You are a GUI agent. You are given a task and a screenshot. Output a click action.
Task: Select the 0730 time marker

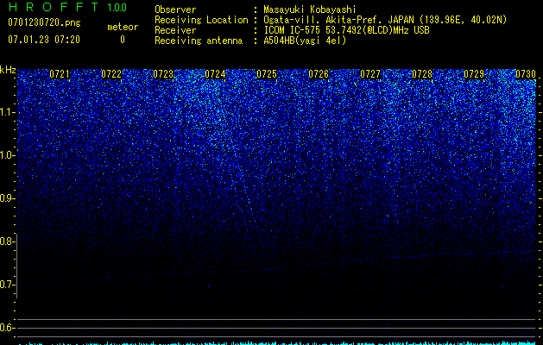526,74
